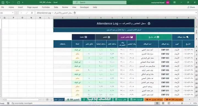The width and height of the screenshot is (198, 106).
Task: Click the horizontal scrollbar right arrow
Action: [40, 100]
